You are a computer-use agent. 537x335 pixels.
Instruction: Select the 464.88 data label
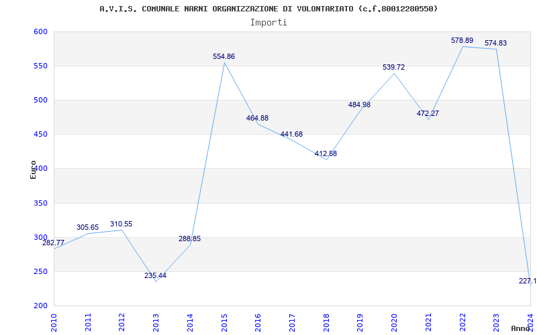[257, 118]
